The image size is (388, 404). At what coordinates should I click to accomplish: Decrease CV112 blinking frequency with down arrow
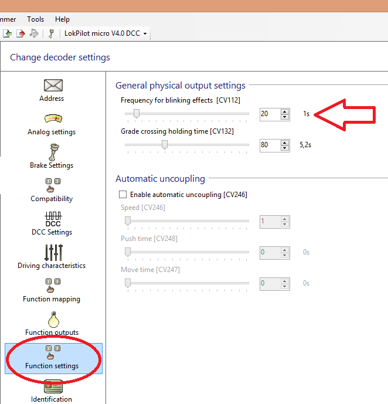coord(284,117)
